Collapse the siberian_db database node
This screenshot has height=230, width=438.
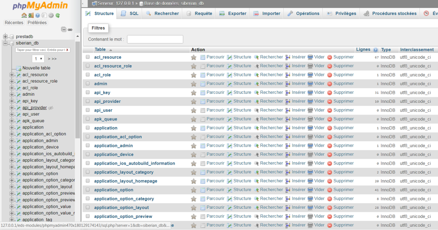pyautogui.click(x=5, y=43)
